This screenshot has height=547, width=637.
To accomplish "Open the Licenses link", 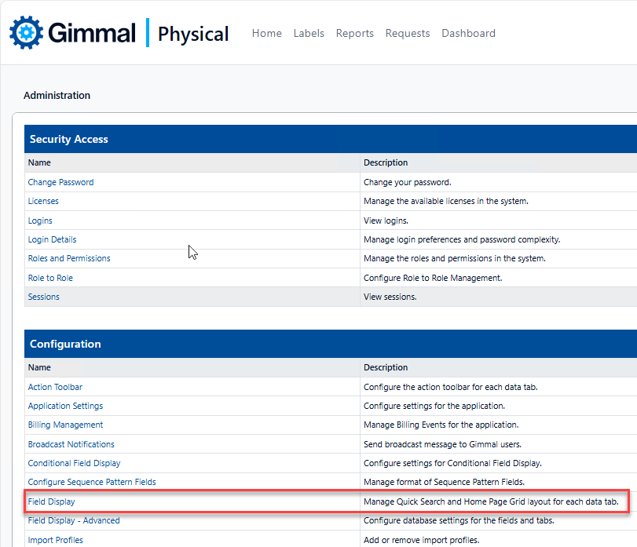I will [43, 201].
